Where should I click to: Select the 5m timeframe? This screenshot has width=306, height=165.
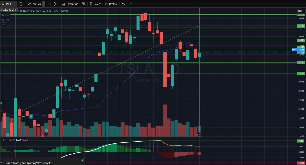click(x=29, y=4)
